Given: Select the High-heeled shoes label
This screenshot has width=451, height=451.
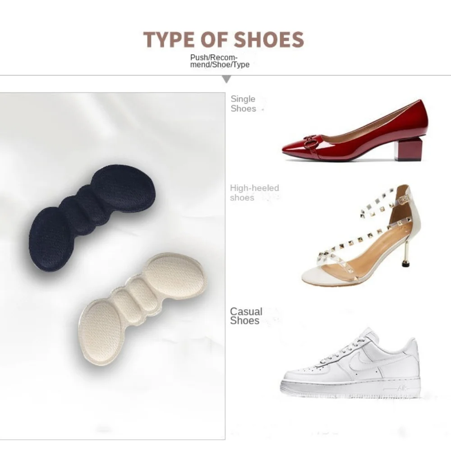Looking at the screenshot, I should pyautogui.click(x=254, y=193).
